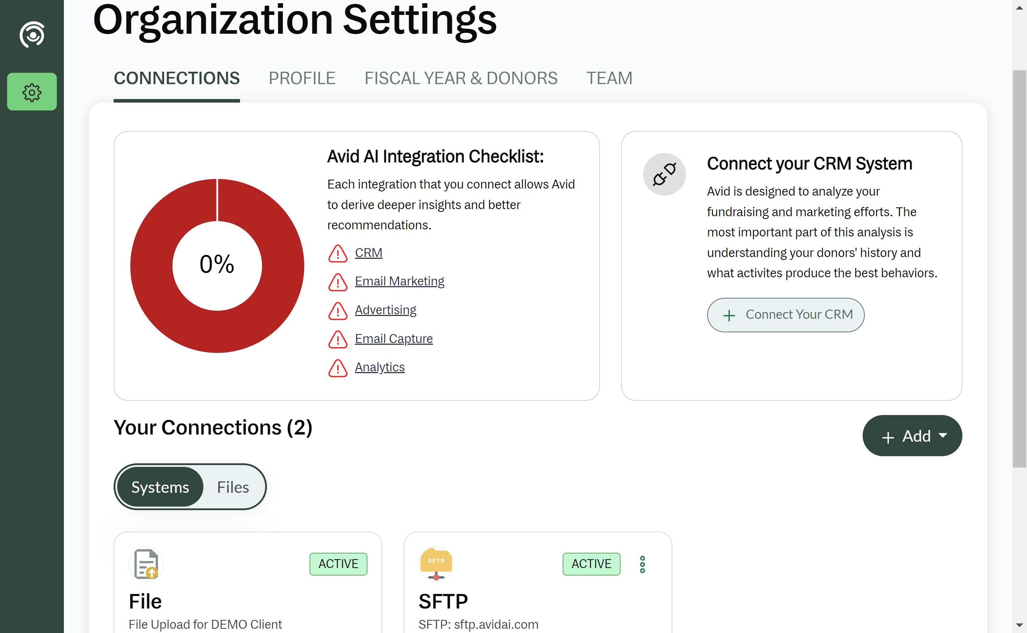Click 'Avid AI Integration Checklist:' heading

(x=435, y=157)
